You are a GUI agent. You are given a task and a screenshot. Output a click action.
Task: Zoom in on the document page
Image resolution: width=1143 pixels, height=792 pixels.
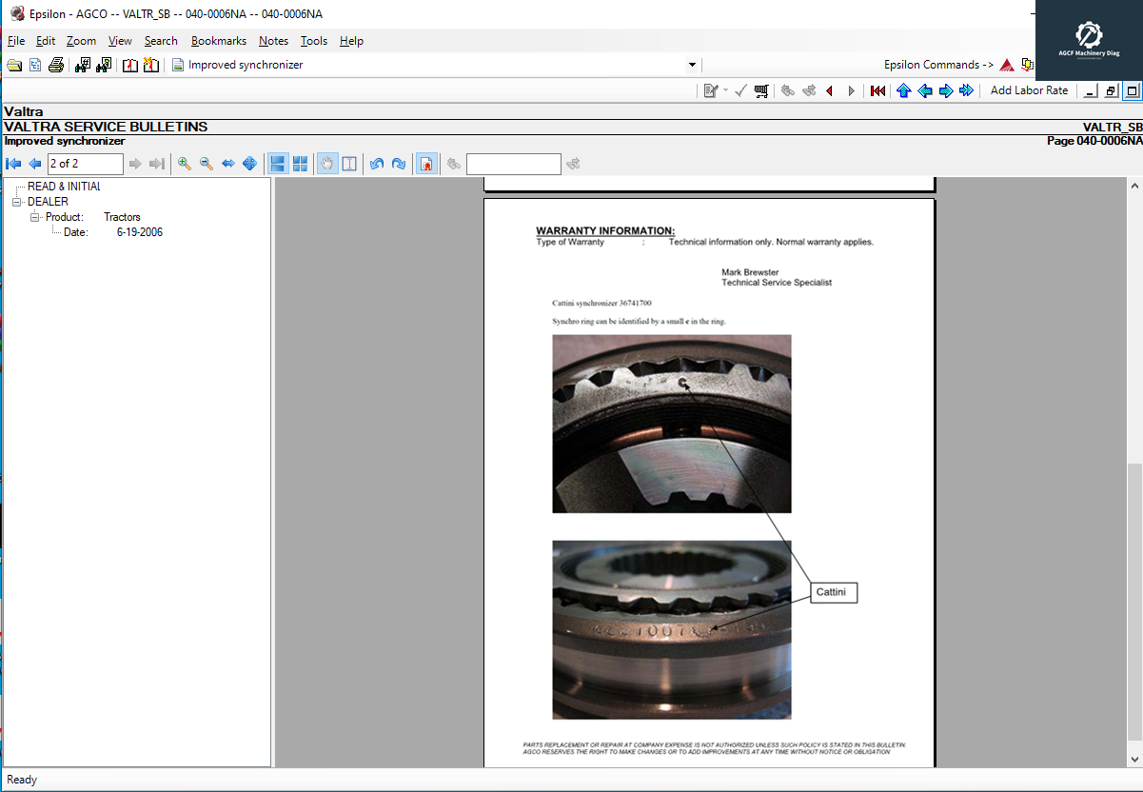pos(184,163)
